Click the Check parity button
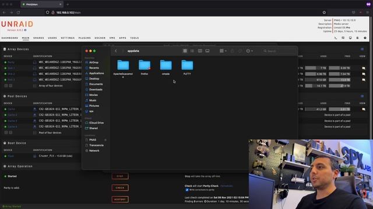This screenshot has height=209, width=373. tap(120, 188)
